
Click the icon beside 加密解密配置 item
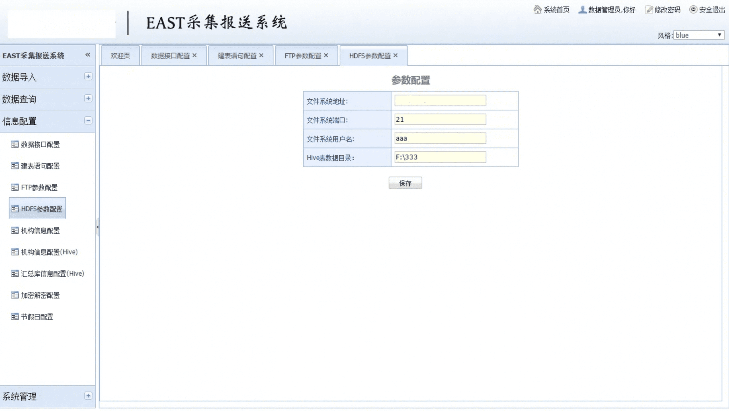(x=15, y=295)
